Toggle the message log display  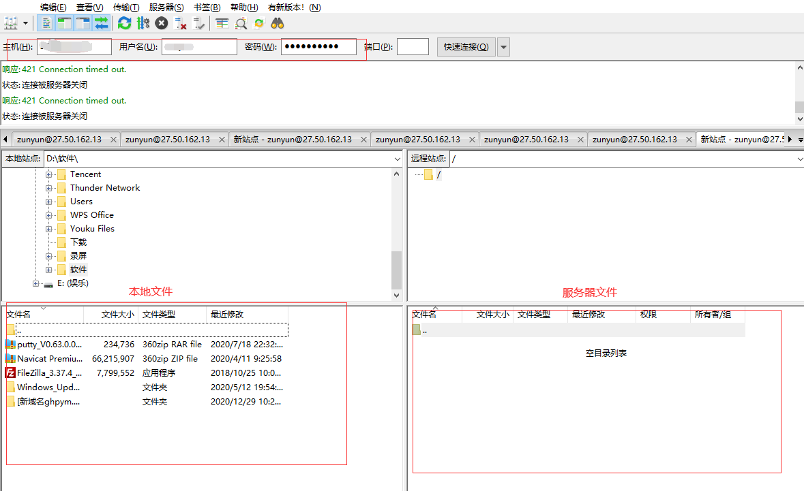click(x=46, y=23)
